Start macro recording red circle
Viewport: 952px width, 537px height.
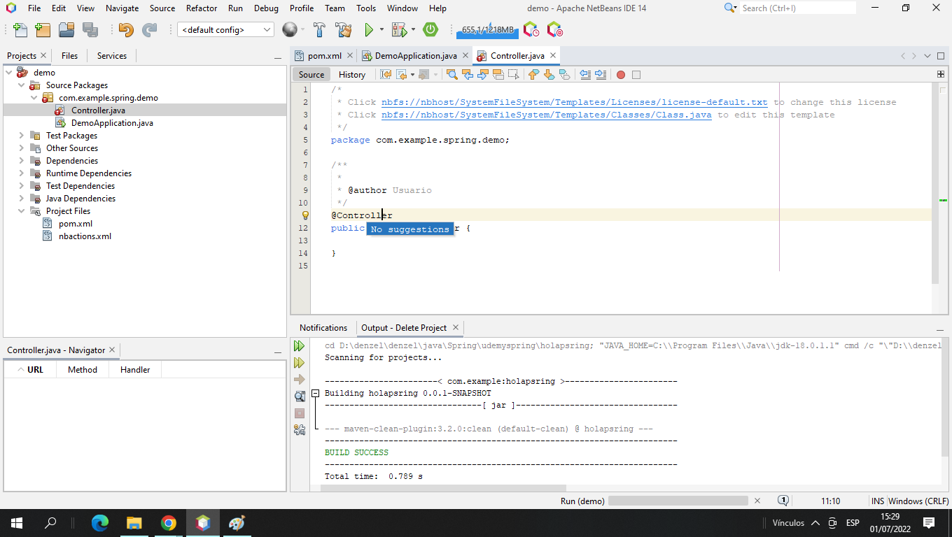click(620, 75)
